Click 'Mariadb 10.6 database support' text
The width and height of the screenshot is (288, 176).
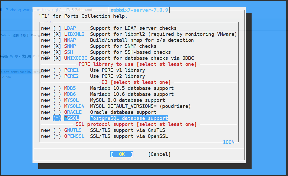pos(132,95)
